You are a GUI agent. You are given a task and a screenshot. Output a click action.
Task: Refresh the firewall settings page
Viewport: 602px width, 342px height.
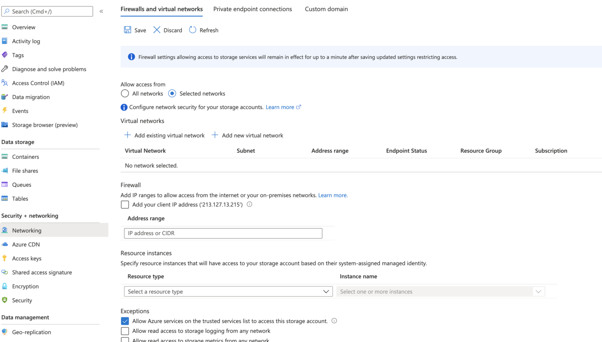tap(203, 30)
